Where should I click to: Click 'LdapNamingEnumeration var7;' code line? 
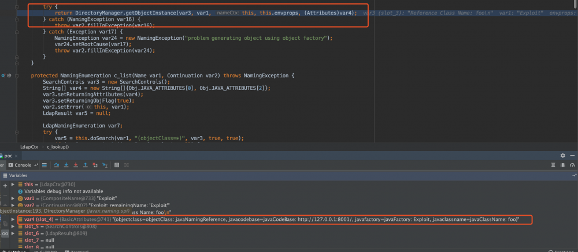(x=82, y=126)
